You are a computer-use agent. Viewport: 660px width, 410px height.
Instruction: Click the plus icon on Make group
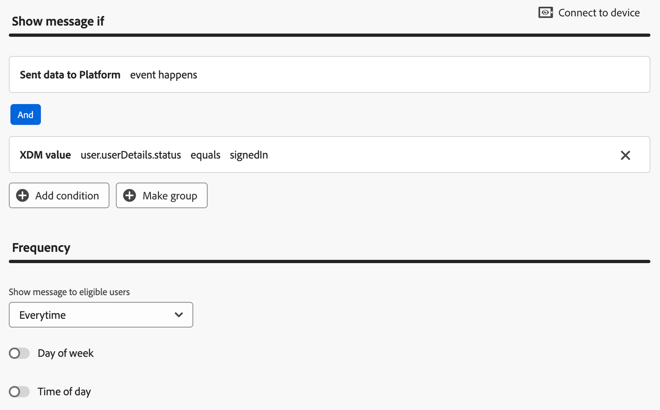[129, 195]
